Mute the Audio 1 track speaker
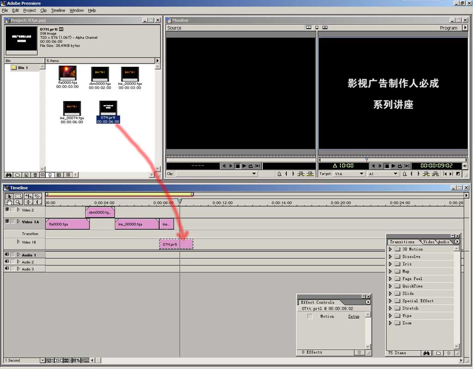 7,255
